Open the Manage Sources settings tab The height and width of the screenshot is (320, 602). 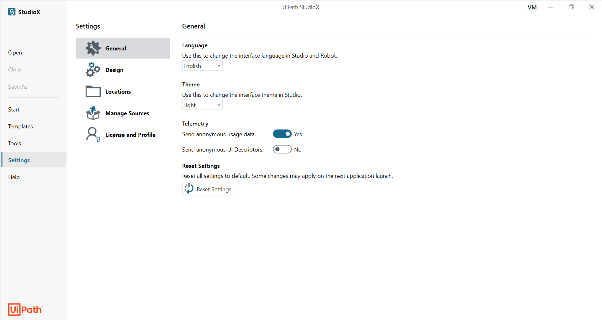pyautogui.click(x=123, y=113)
